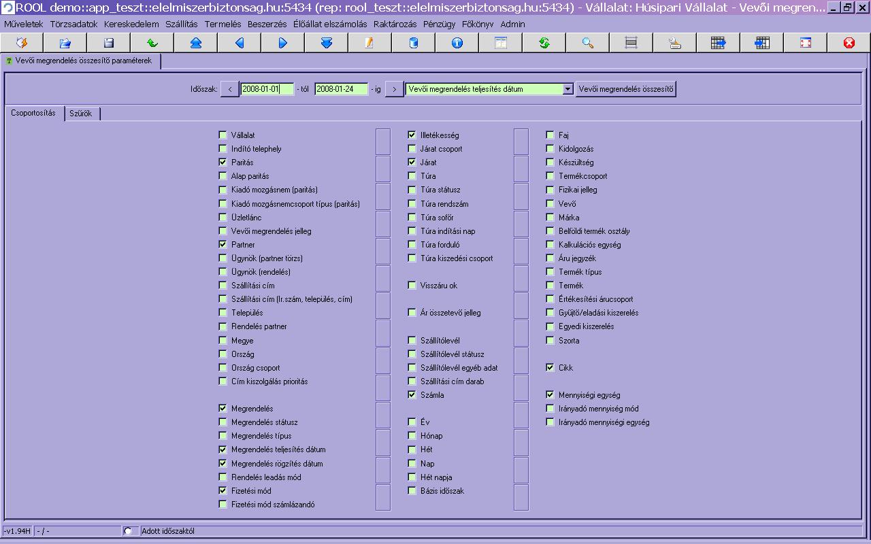This screenshot has height=544, width=871.
Task: Click the green refresh arrows icon
Action: click(x=544, y=43)
